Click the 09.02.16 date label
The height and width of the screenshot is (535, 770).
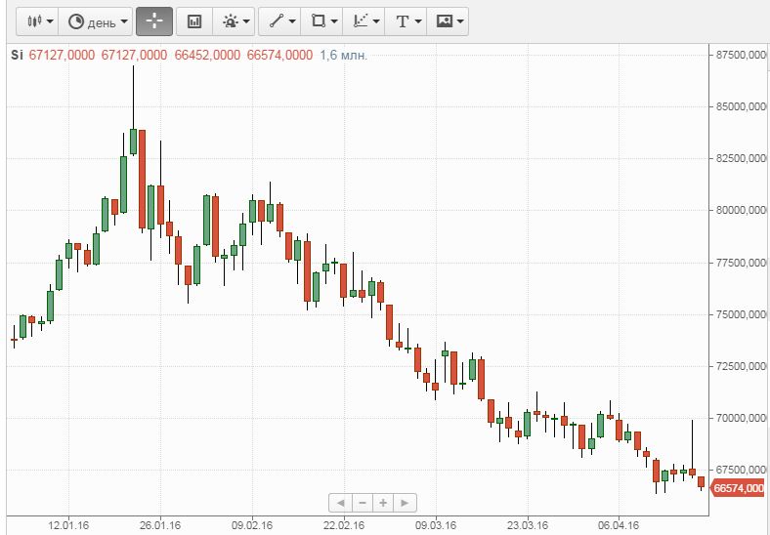[x=252, y=525]
